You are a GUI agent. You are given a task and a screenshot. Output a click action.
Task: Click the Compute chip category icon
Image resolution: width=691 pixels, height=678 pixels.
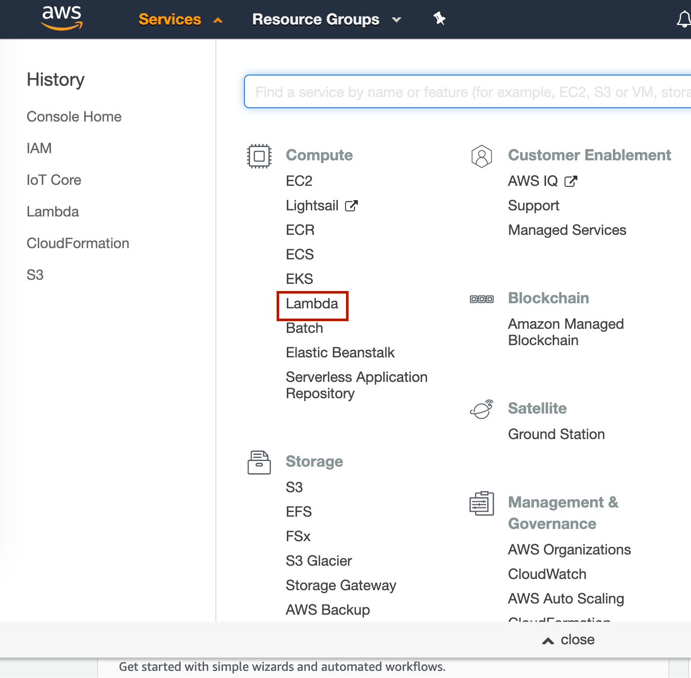tap(259, 156)
